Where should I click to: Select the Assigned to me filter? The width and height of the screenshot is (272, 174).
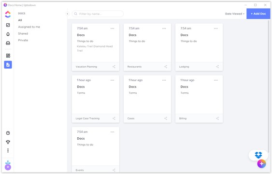[29, 27]
